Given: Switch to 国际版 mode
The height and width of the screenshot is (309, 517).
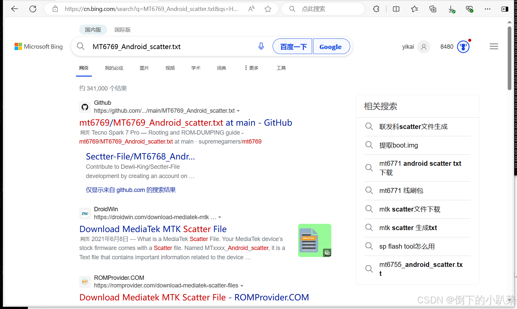Looking at the screenshot, I should [122, 30].
